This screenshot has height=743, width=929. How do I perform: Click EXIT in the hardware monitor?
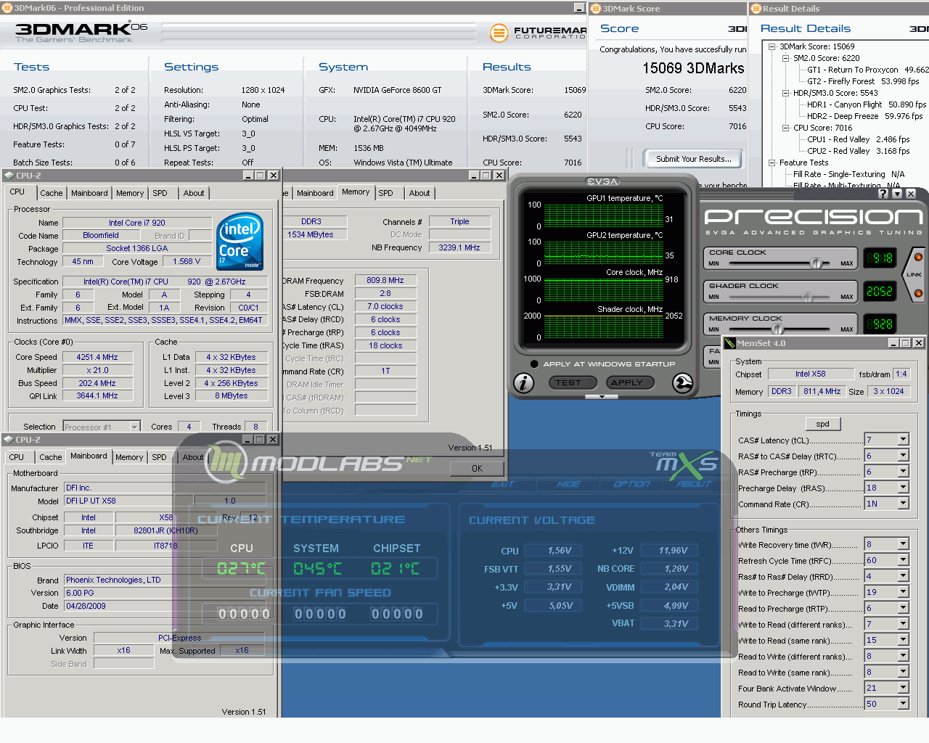point(502,484)
